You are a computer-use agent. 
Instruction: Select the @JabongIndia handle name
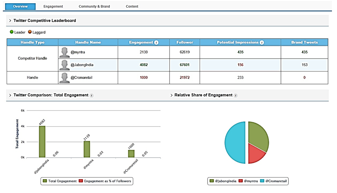point(82,65)
